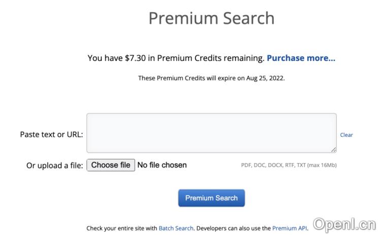Open the Batch Search link

click(176, 228)
